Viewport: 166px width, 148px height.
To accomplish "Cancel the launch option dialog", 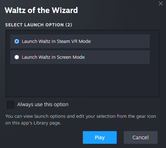I will click(141, 137).
